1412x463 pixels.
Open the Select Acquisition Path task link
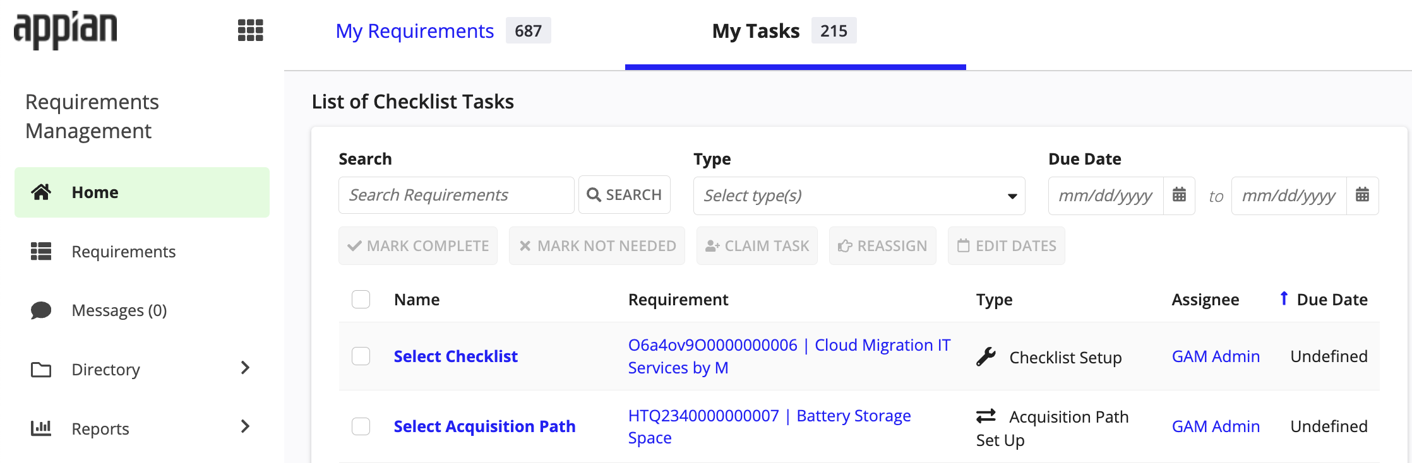pyautogui.click(x=484, y=426)
